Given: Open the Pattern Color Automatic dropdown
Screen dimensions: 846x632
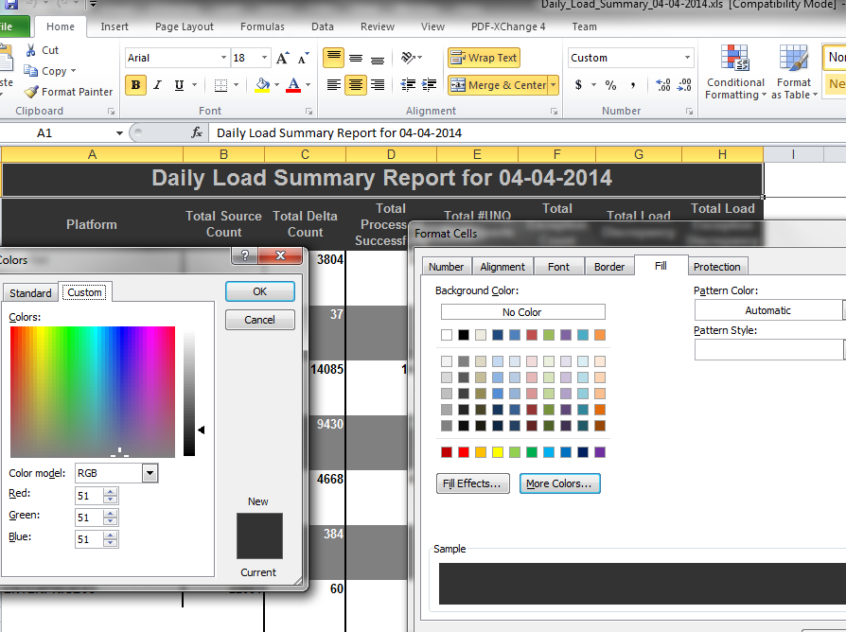Looking at the screenshot, I should click(x=767, y=310).
